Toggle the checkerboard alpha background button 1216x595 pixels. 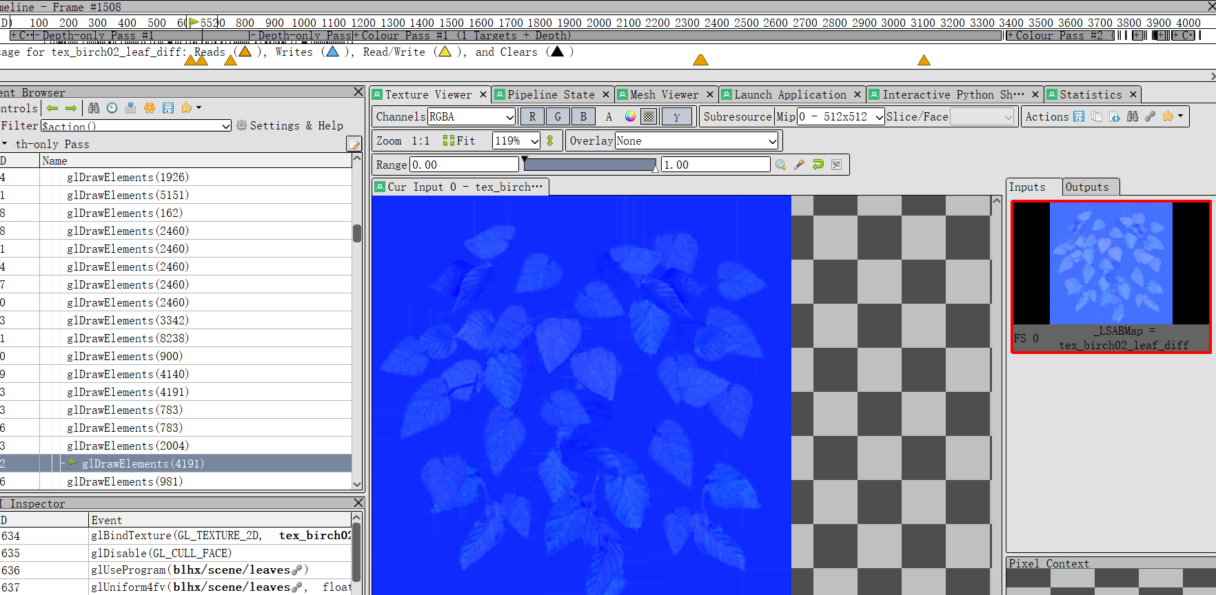(x=649, y=117)
